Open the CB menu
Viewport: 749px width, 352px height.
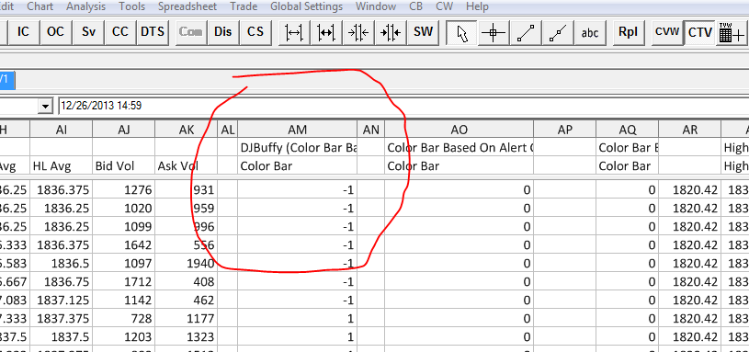416,6
